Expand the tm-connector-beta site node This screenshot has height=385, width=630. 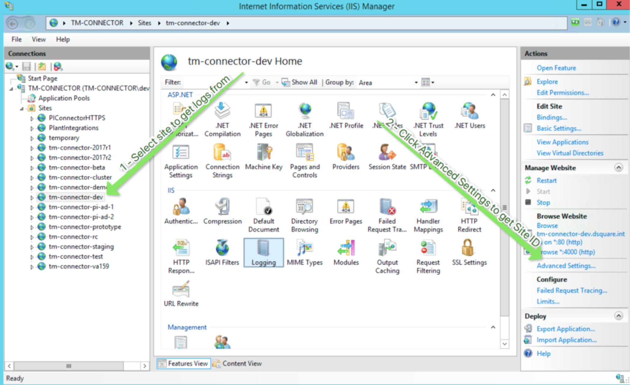(x=32, y=168)
